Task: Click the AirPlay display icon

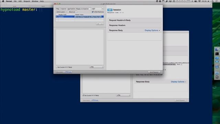Action: (170, 1)
